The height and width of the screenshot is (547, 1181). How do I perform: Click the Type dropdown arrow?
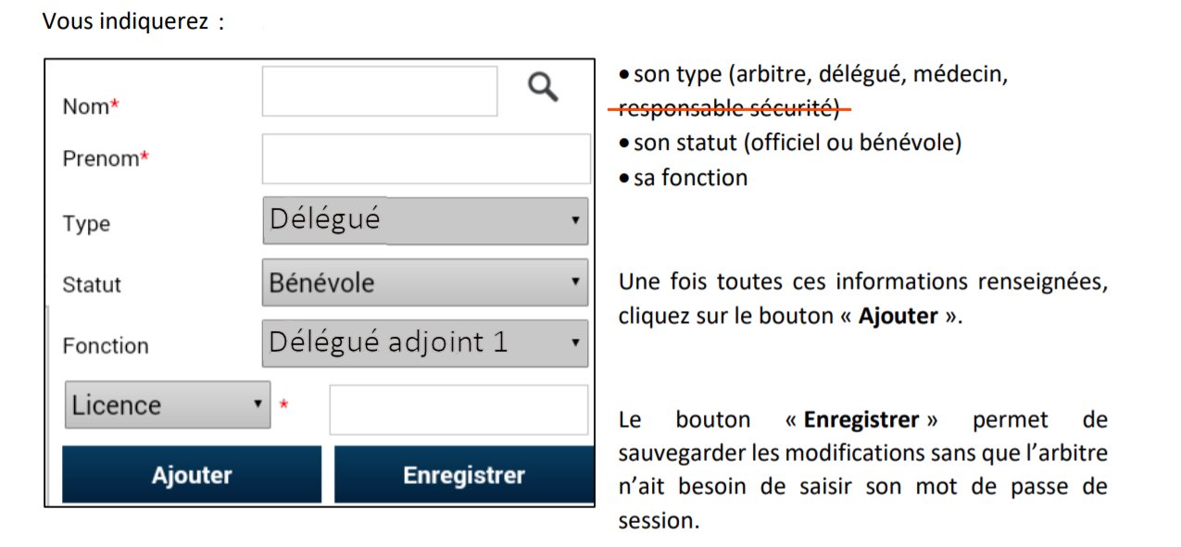click(575, 220)
